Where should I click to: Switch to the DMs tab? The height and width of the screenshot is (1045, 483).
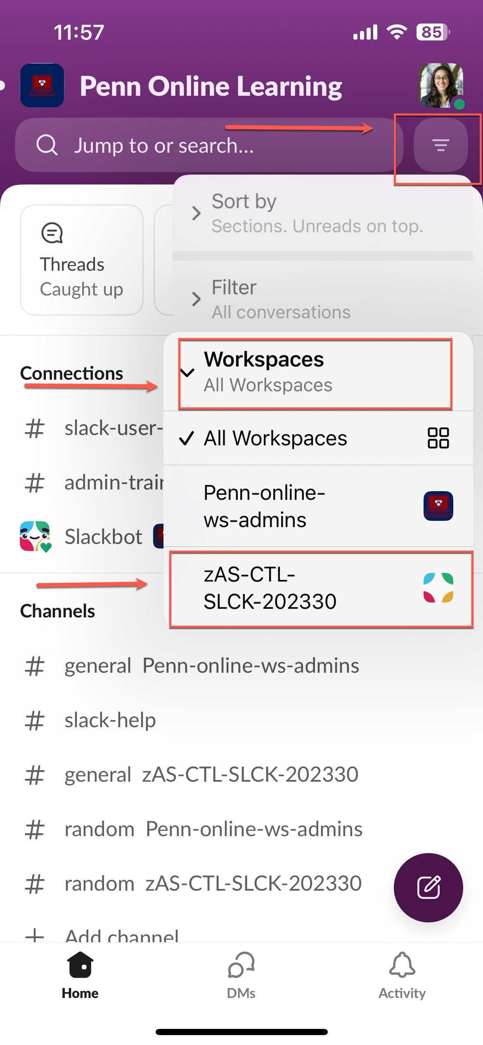[241, 976]
